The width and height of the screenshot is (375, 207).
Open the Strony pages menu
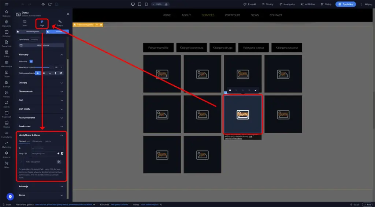click(x=268, y=4)
